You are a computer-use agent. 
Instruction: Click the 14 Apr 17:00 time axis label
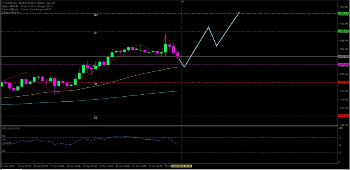coord(91,166)
